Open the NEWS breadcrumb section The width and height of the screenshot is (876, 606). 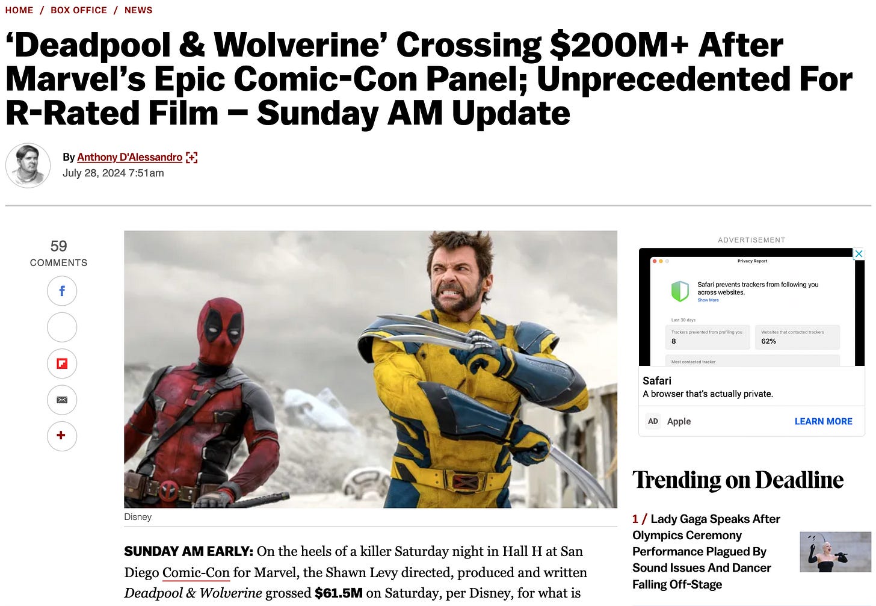(x=138, y=10)
